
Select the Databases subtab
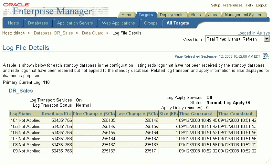(38, 23)
